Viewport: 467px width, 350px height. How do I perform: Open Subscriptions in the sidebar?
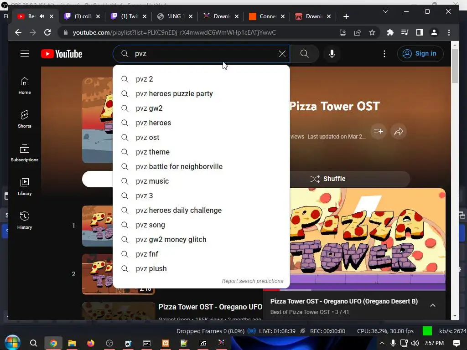25,153
